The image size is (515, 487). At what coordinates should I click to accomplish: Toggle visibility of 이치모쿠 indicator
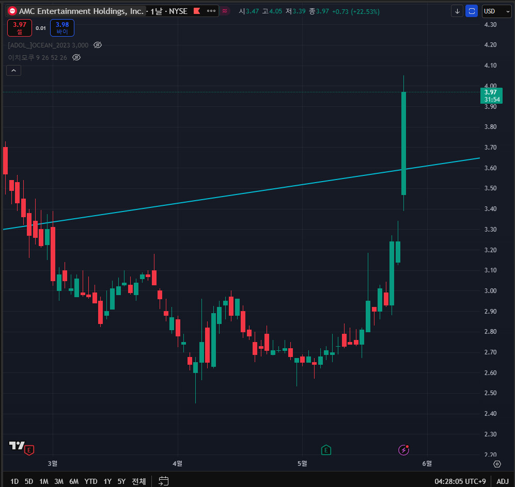point(76,57)
